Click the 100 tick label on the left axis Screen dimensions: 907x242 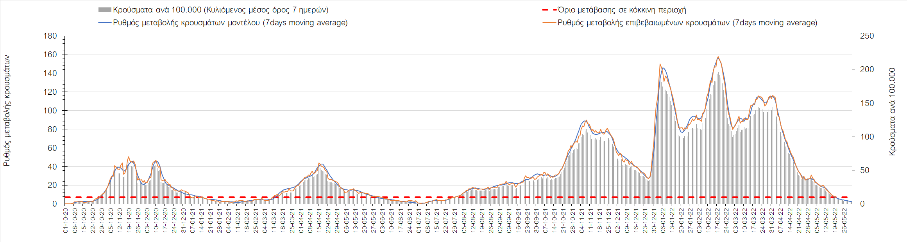[50, 111]
